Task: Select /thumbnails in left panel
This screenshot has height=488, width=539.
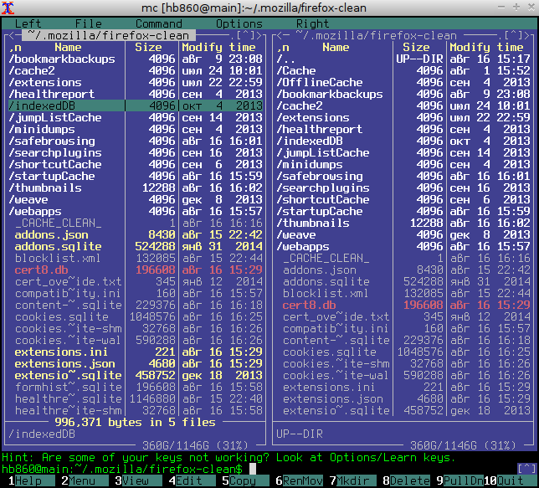Action: point(136,187)
